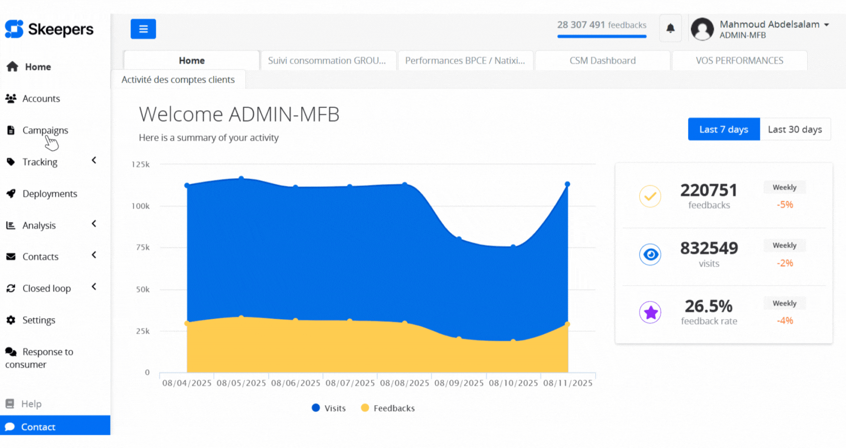846x448 pixels.
Task: Click the Campaigns document icon
Action: pos(10,130)
